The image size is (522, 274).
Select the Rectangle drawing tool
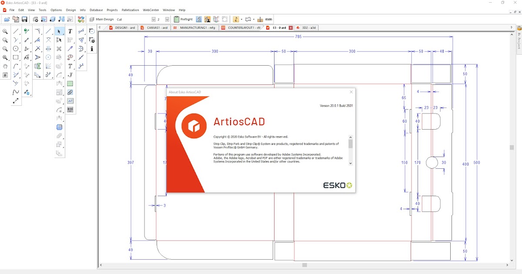click(16, 57)
